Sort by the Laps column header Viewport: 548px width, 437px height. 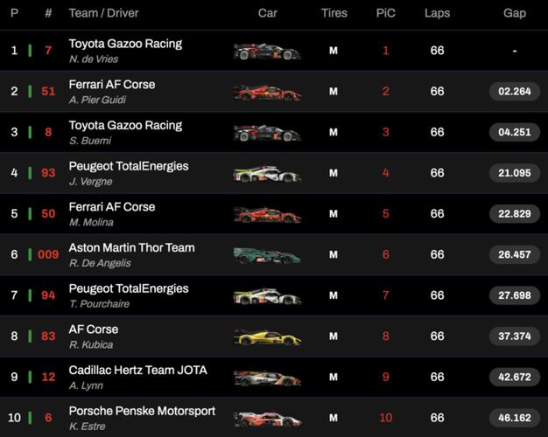coord(438,13)
